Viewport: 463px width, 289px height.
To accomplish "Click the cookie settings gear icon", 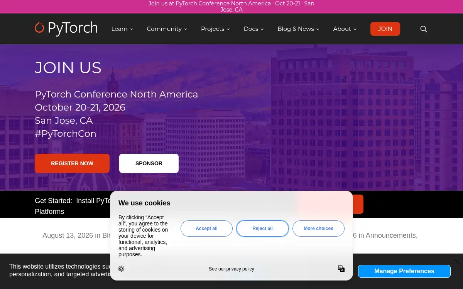I will tap(122, 269).
